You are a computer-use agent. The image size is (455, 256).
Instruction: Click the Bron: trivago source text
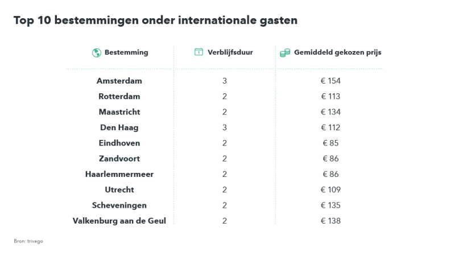(x=28, y=241)
